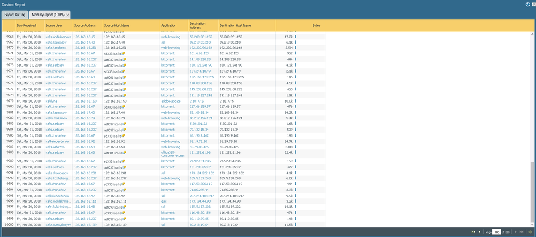Refresh the report with the refresh icon
Image resolution: width=536 pixels, height=237 pixels.
click(531, 232)
